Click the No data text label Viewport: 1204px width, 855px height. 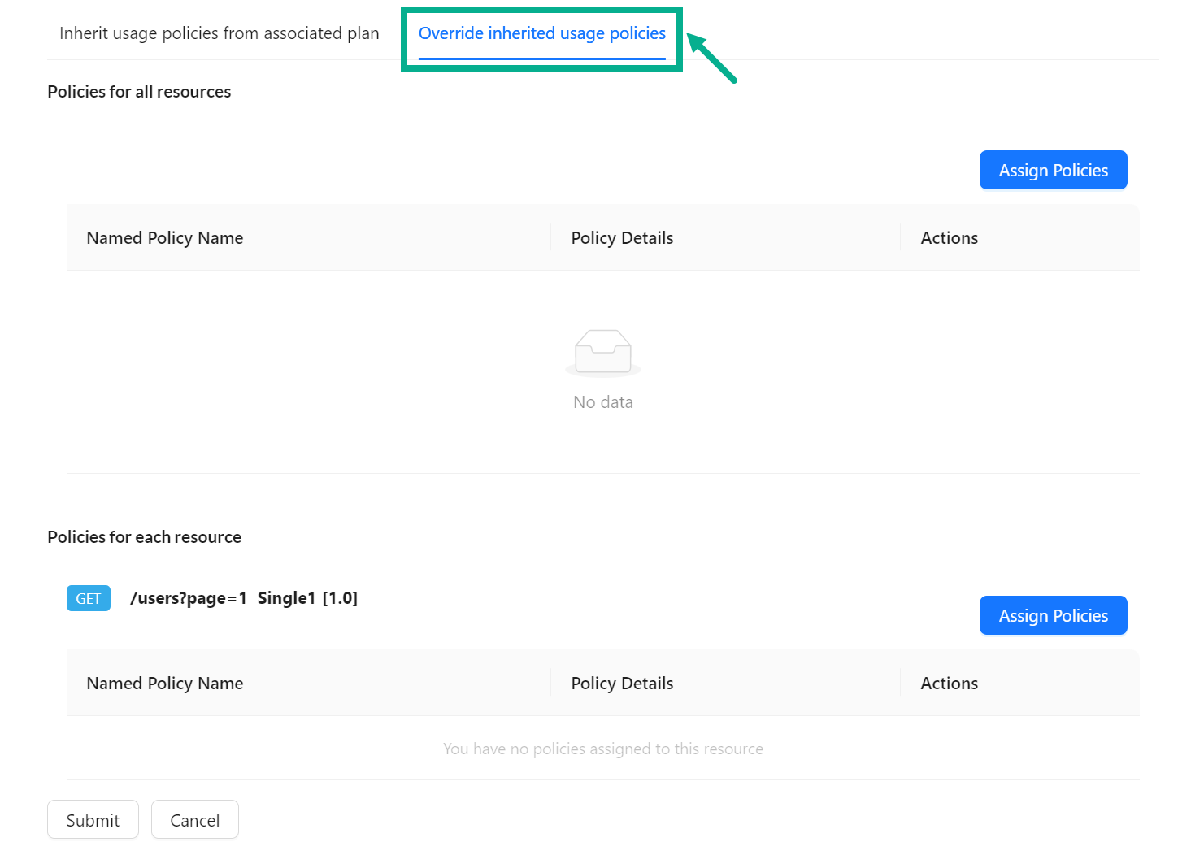click(602, 401)
